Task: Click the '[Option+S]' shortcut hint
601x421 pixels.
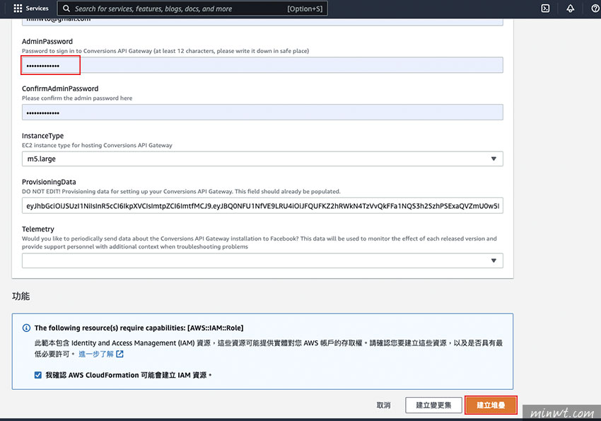Action: [305, 8]
